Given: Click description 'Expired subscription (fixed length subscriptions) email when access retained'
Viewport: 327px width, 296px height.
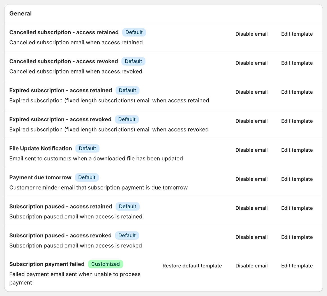Looking at the screenshot, I should [109, 100].
